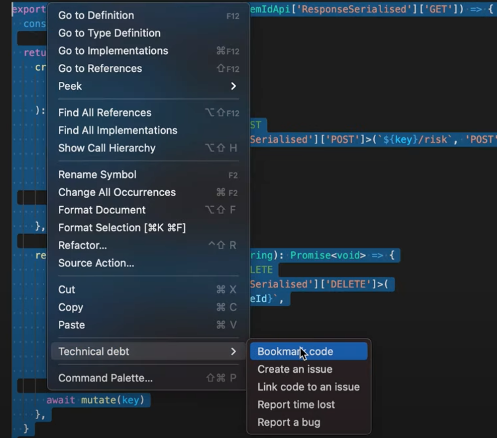
Task: Open the Technical debt submenu
Action: click(148, 352)
